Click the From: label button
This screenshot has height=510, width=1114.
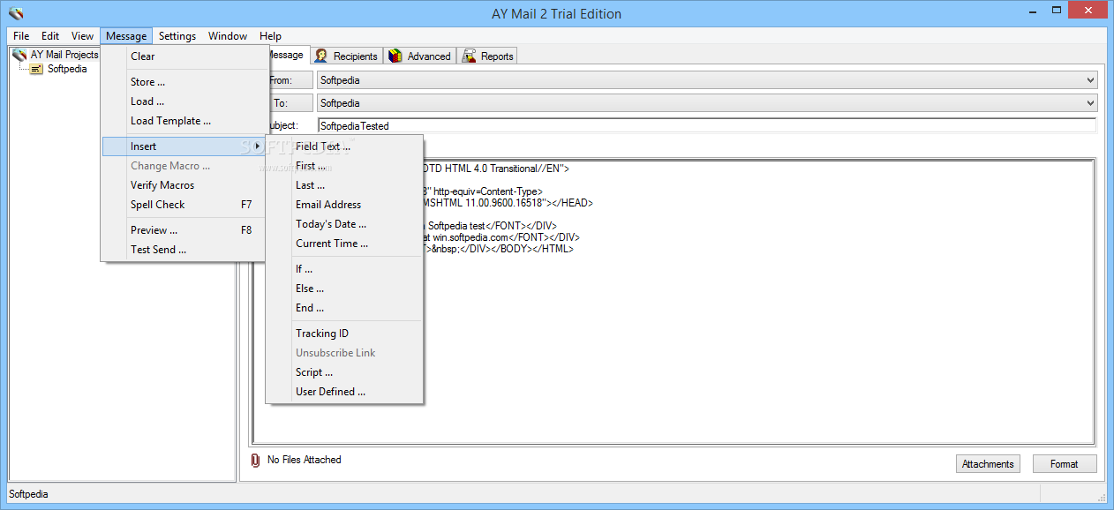click(x=289, y=80)
